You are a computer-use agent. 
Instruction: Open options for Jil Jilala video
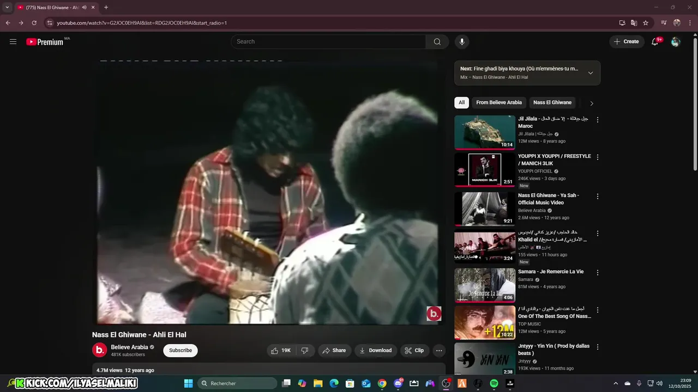click(598, 120)
